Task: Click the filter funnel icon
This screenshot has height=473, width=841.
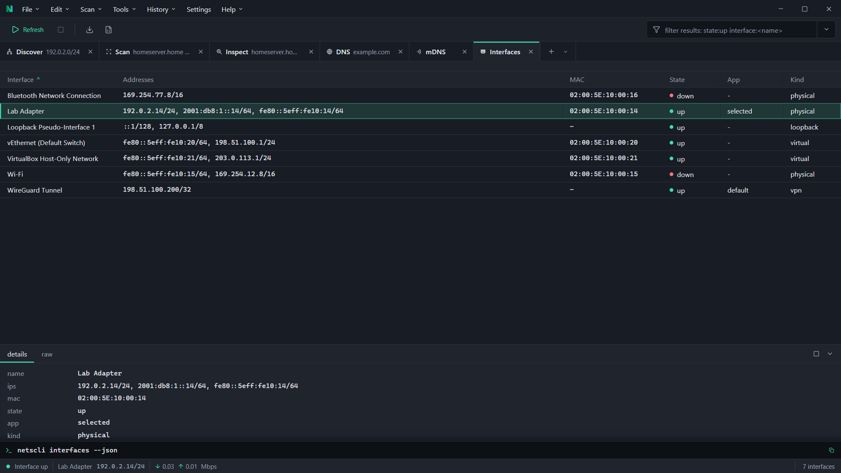Action: click(x=656, y=30)
